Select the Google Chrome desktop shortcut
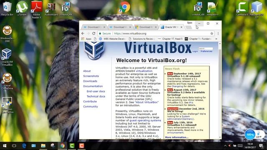 [x=125, y=10]
